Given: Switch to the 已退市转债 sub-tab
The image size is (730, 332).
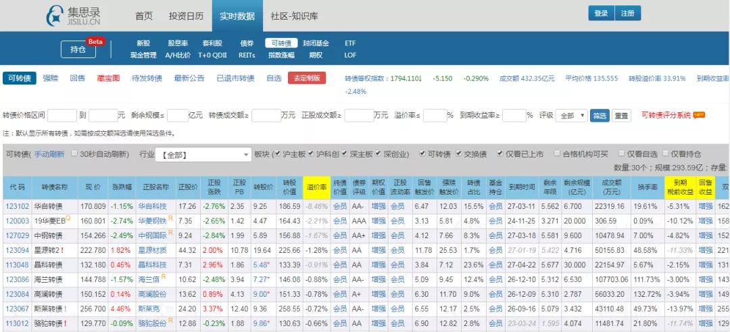Looking at the screenshot, I should click(x=236, y=78).
